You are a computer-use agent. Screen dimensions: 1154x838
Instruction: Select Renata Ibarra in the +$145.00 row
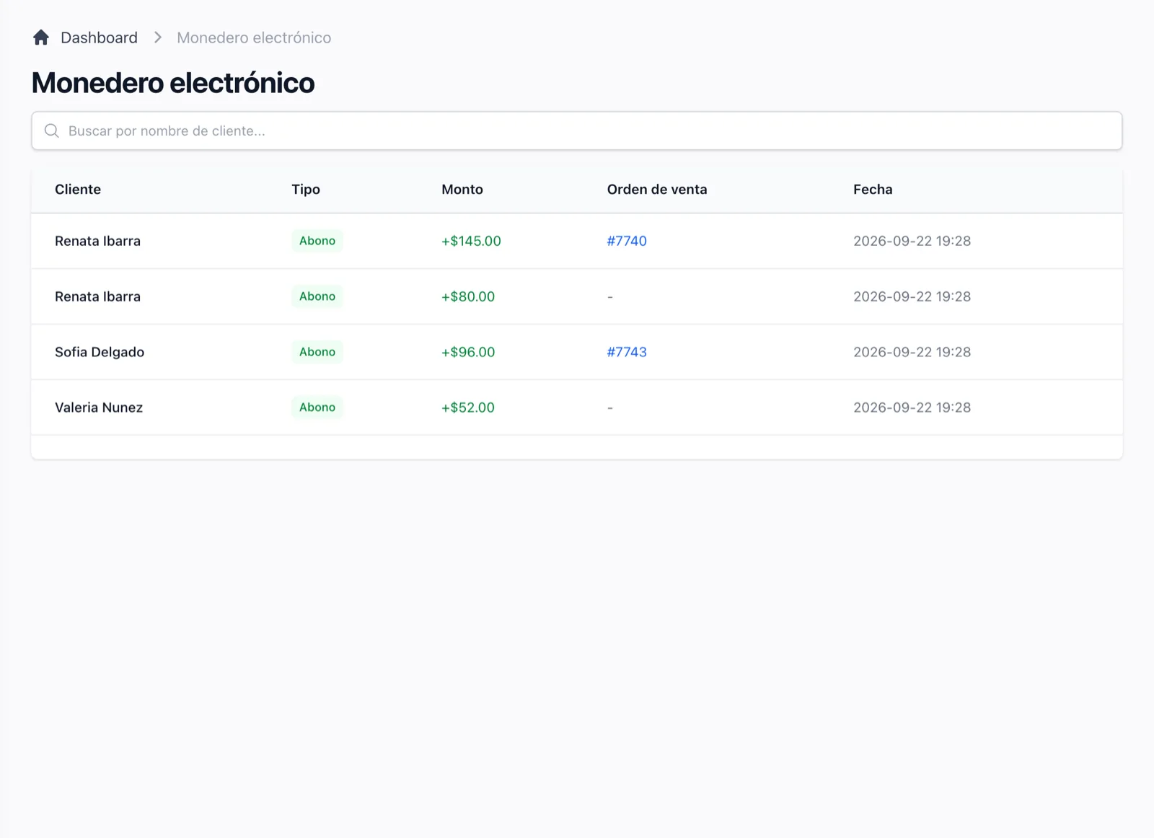pyautogui.click(x=97, y=241)
